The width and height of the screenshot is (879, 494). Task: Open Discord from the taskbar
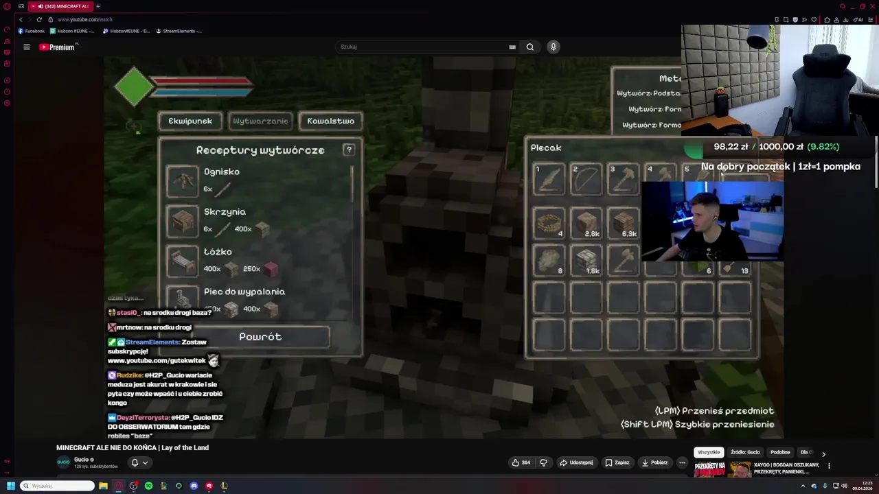194,486
